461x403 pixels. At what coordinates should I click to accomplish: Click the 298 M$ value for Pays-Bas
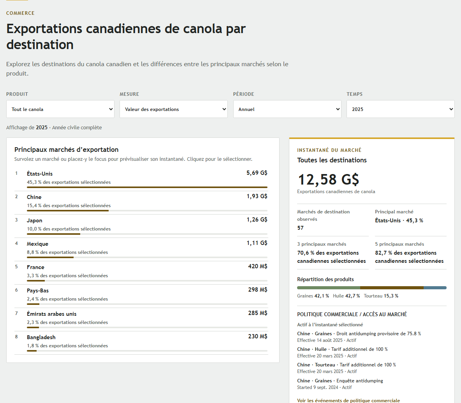pos(257,290)
